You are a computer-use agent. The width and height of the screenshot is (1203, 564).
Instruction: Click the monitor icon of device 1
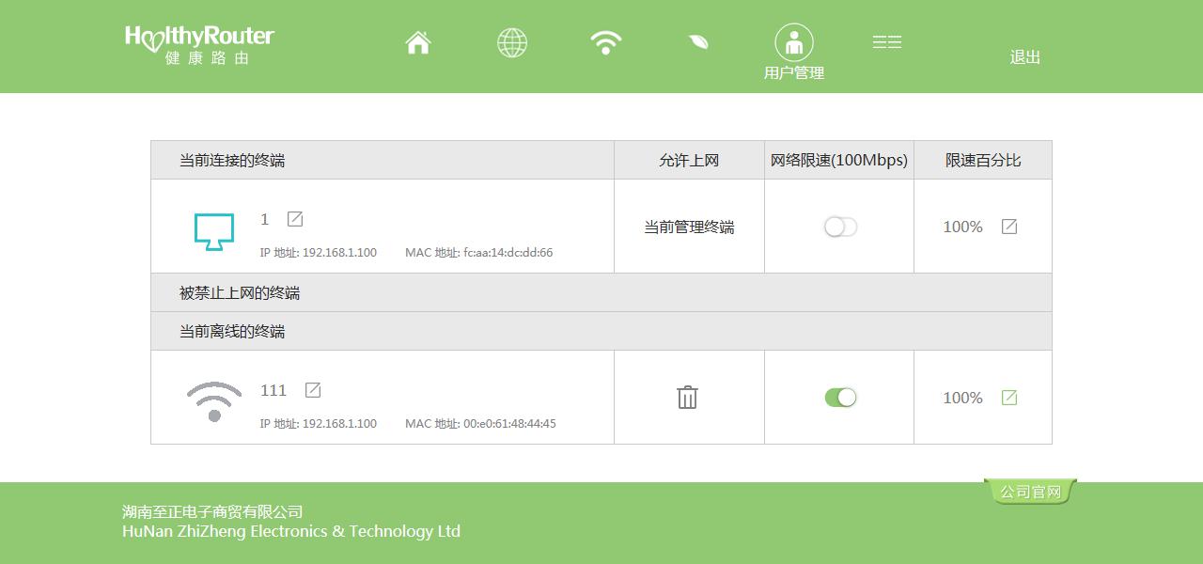point(214,230)
